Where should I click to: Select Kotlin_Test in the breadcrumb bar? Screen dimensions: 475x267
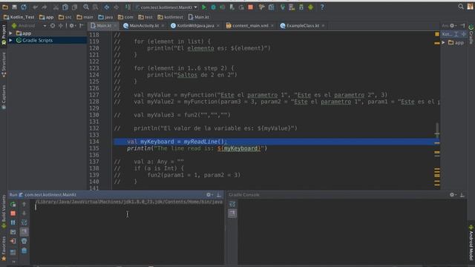coord(19,17)
